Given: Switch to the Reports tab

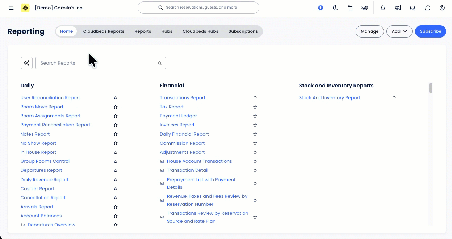Looking at the screenshot, I should pyautogui.click(x=143, y=31).
